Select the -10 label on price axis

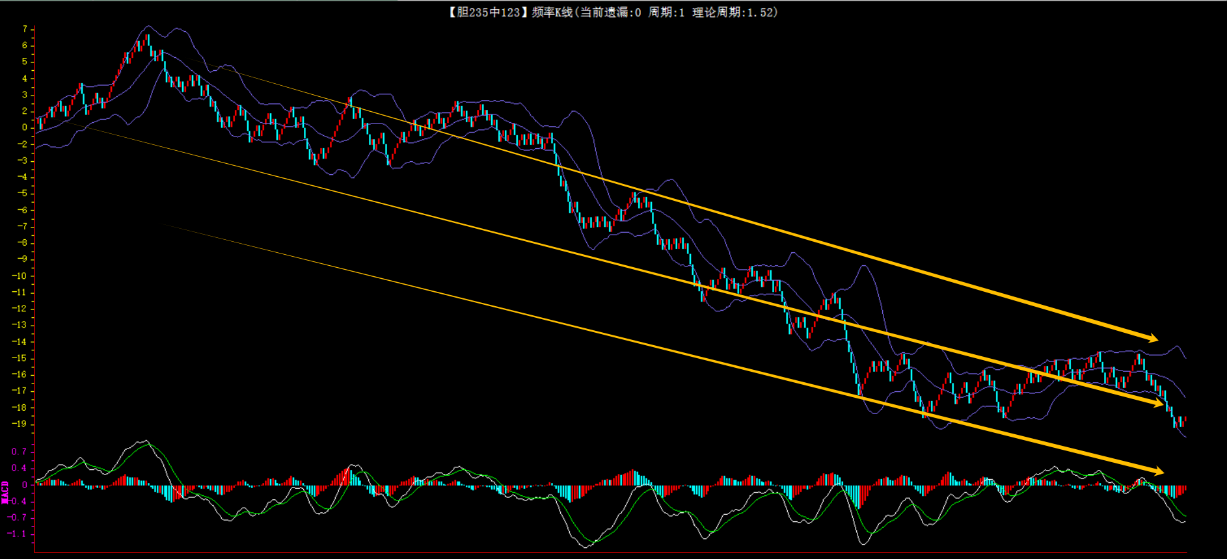[20, 276]
